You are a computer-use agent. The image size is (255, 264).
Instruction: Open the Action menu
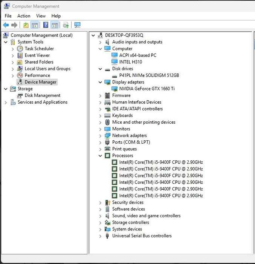coord(24,16)
